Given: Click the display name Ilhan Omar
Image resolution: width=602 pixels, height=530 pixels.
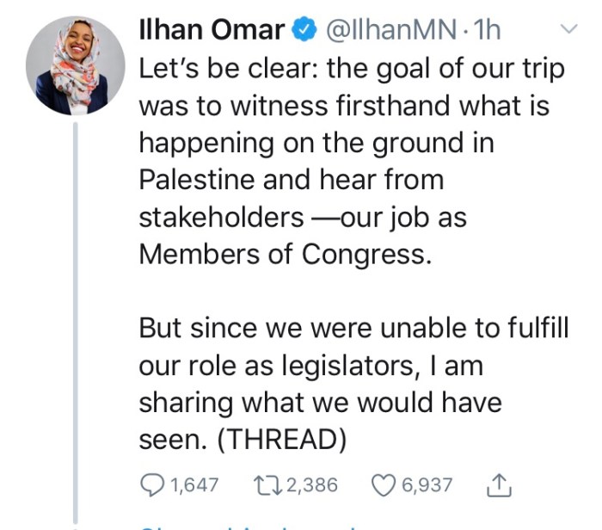Looking at the screenshot, I should pos(211,31).
